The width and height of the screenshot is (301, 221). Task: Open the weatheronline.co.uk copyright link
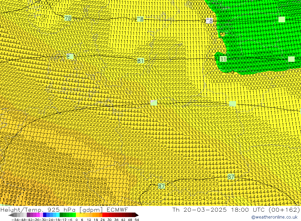pos(275,217)
